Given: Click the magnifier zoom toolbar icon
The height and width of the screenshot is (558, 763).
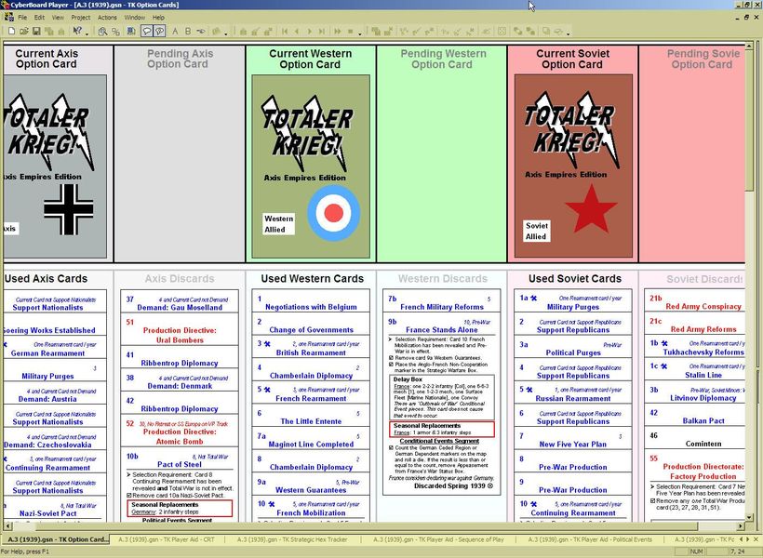Looking at the screenshot, I should tap(102, 31).
